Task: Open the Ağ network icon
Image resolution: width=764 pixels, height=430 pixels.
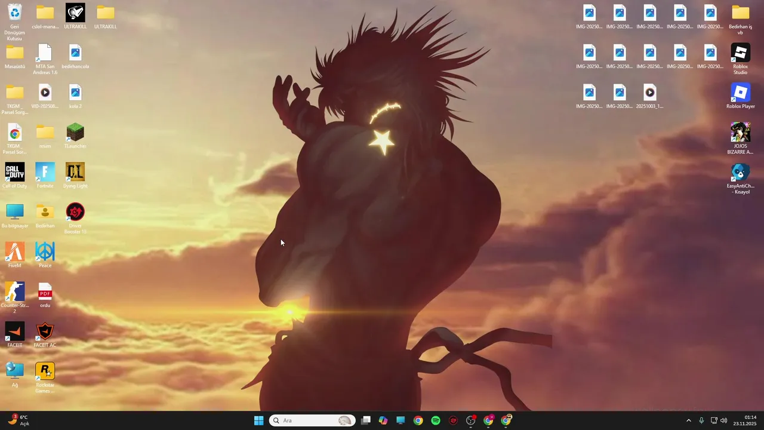Action: coord(15,375)
